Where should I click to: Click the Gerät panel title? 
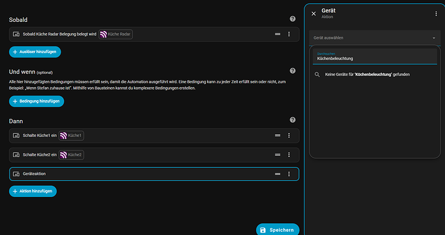(x=328, y=10)
